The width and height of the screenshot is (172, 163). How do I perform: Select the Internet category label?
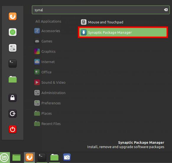point(48,62)
